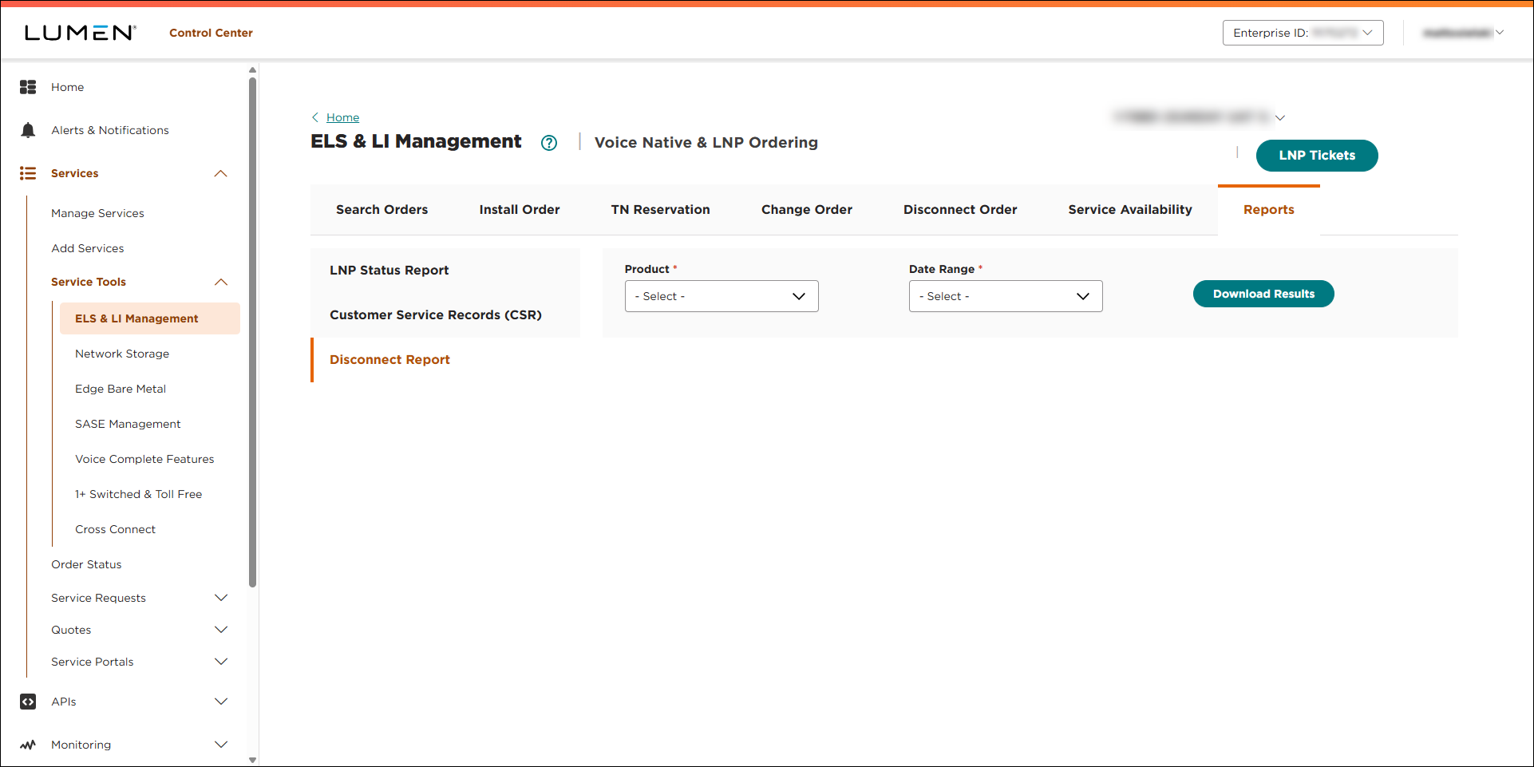Viewport: 1534px width, 767px height.
Task: Click the LNP Tickets button
Action: (1316, 156)
